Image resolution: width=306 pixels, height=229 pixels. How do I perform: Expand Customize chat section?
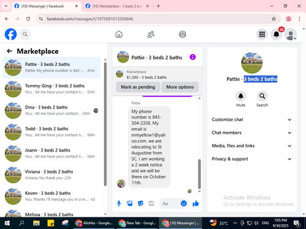click(x=252, y=120)
